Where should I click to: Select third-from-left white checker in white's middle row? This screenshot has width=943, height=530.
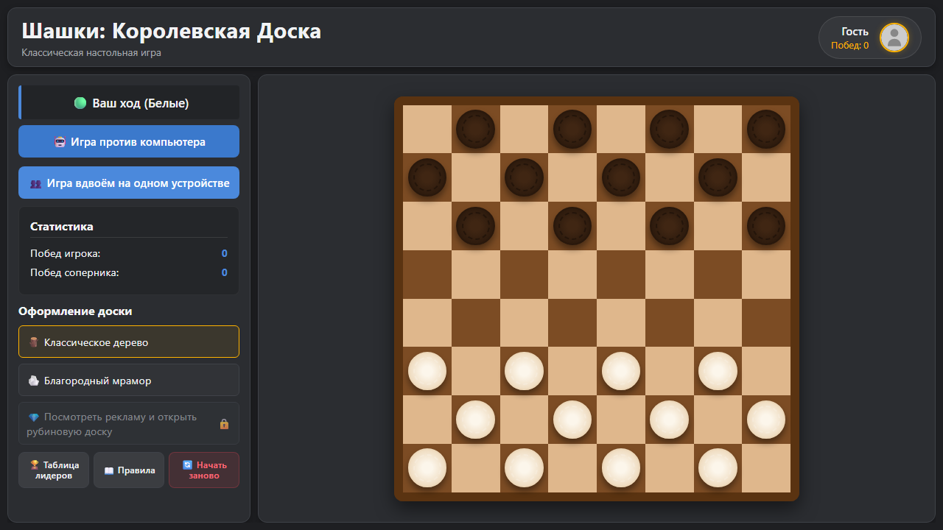[x=669, y=420]
